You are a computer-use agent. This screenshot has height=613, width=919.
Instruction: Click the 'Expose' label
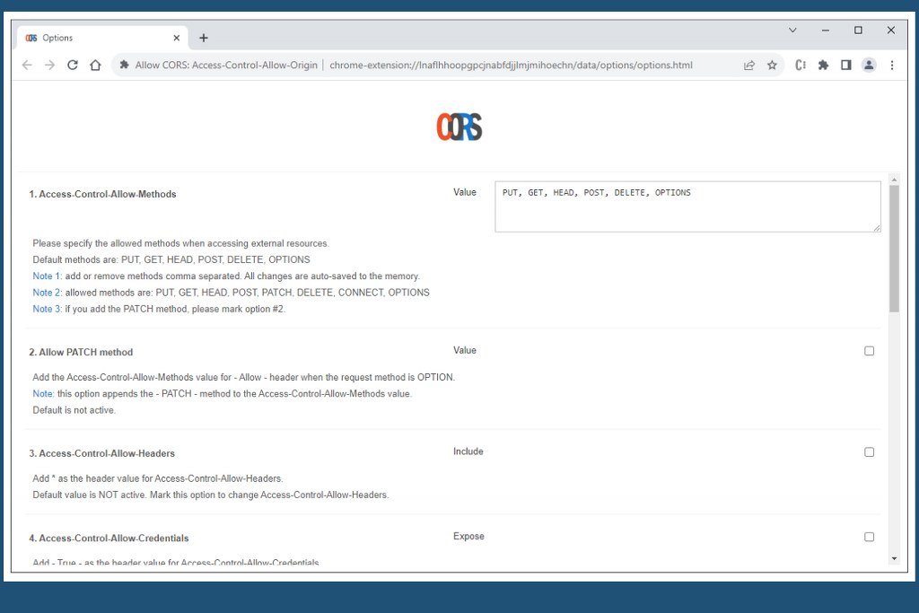coord(468,536)
